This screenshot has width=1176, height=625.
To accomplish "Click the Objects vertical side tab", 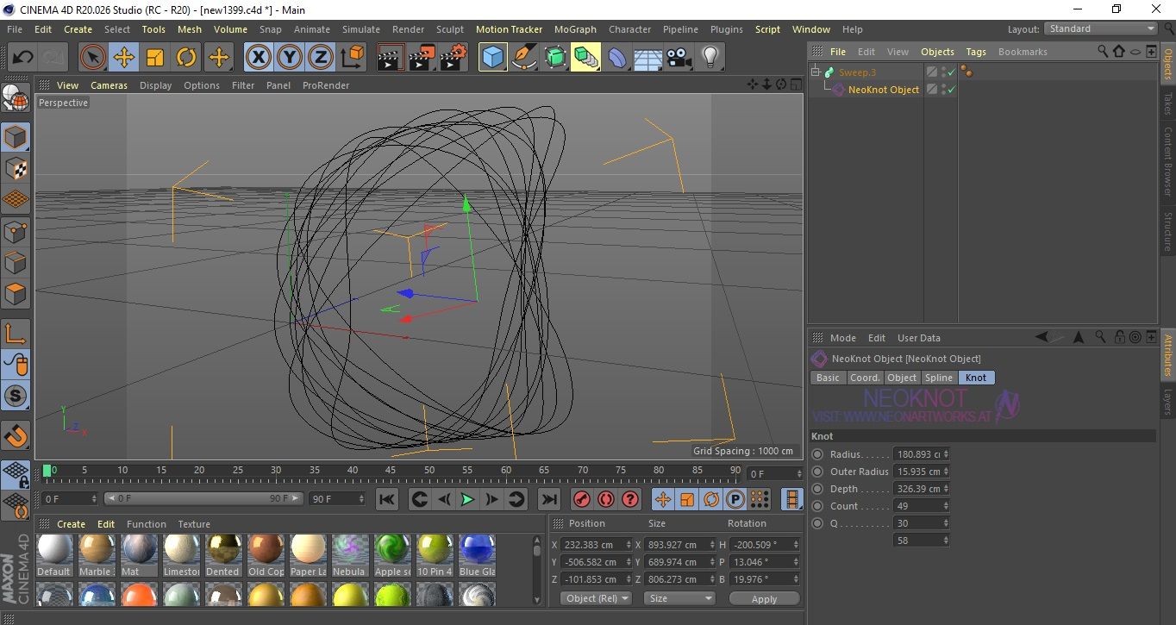I will [1167, 64].
